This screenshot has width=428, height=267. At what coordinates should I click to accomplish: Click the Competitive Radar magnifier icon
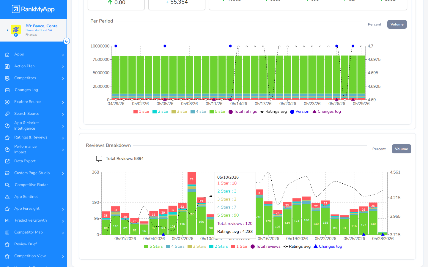pyautogui.click(x=7, y=185)
